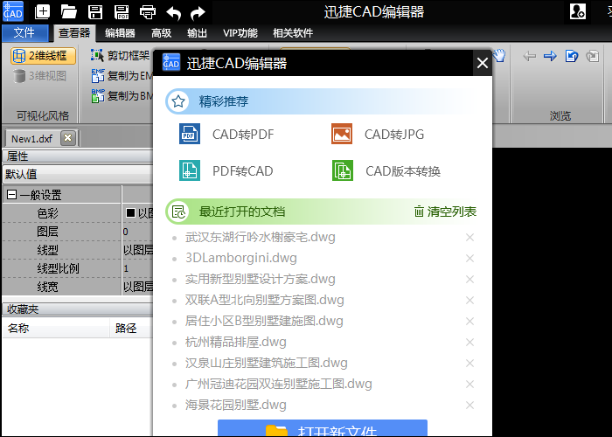This screenshot has height=437, width=612.
Task: Open user account icon in title bar
Action: (577, 11)
